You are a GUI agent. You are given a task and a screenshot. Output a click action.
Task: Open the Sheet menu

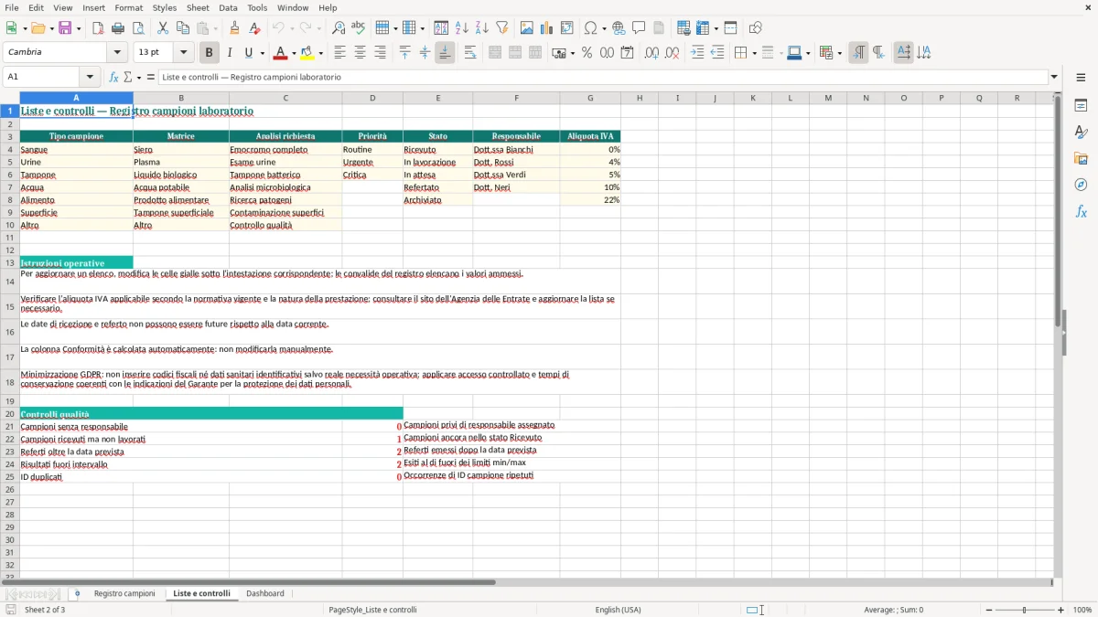[198, 7]
